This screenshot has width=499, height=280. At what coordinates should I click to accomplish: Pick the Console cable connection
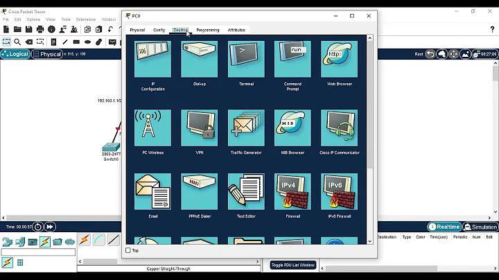pos(99,240)
